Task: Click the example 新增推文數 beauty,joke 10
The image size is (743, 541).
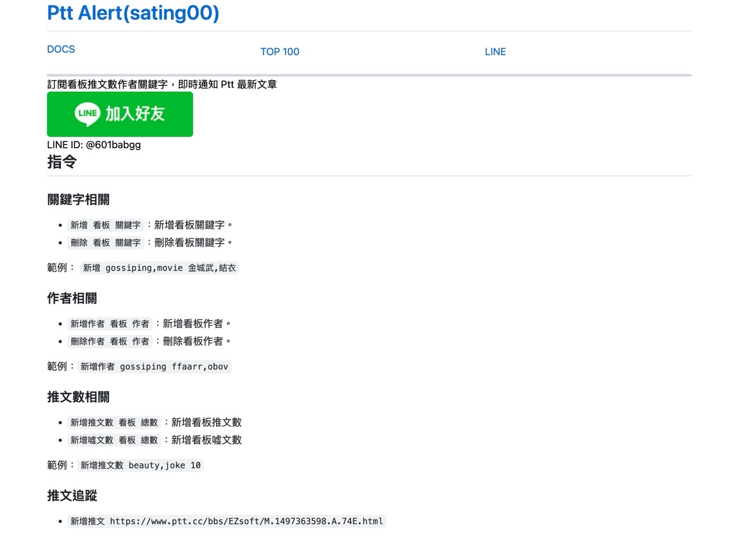Action: click(140, 466)
